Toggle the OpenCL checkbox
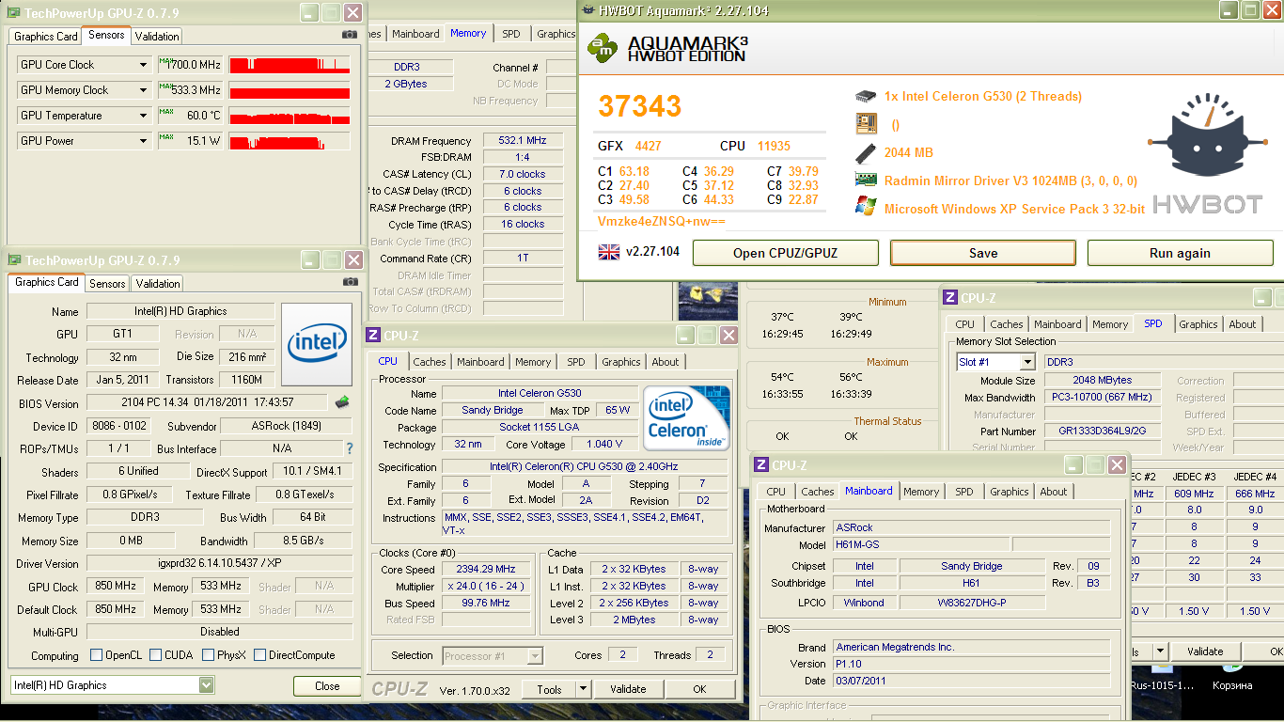The width and height of the screenshot is (1284, 722). (96, 655)
